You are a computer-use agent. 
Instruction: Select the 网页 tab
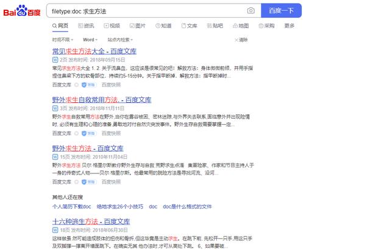[60, 26]
